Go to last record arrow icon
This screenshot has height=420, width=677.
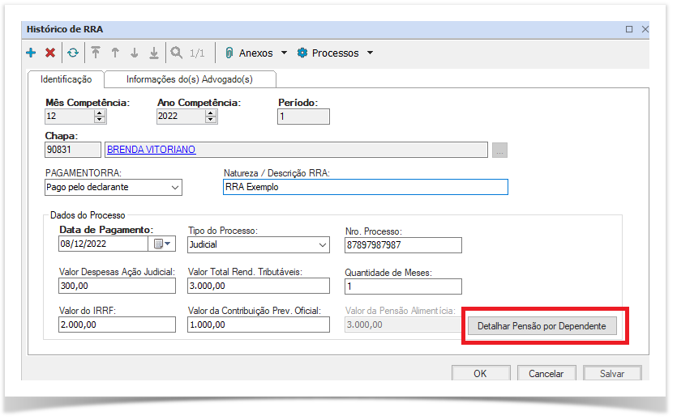pyautogui.click(x=154, y=53)
